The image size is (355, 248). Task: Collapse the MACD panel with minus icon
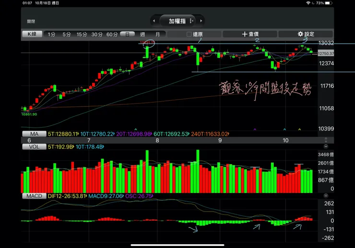pyautogui.click(x=326, y=196)
